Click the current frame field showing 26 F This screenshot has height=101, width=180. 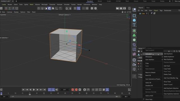click(x=65, y=90)
